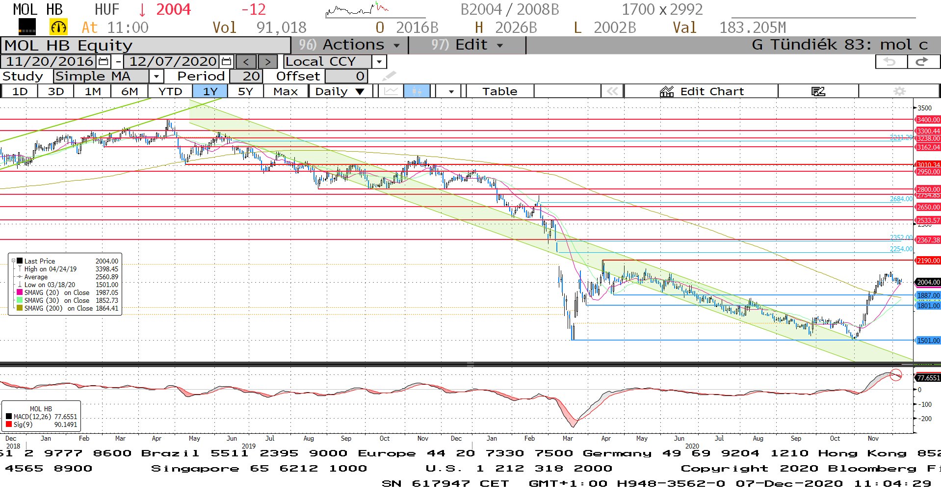
Task: Open the 97) Edit menu
Action: click(467, 45)
